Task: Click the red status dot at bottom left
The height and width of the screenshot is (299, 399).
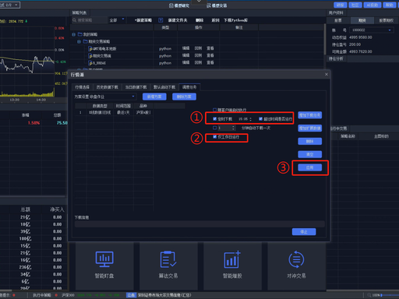Action: [x=14, y=295]
